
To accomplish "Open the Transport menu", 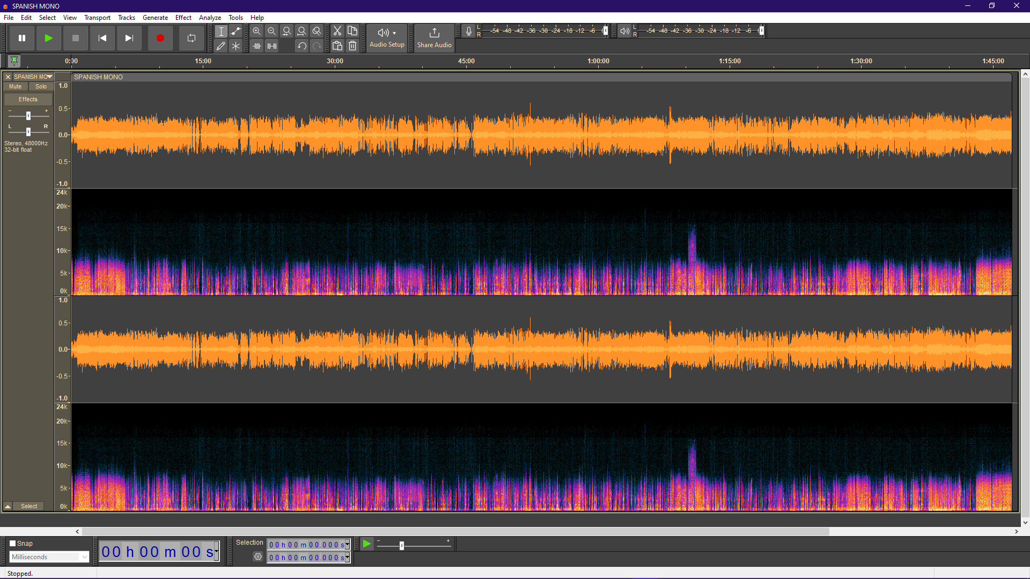I will [x=97, y=18].
